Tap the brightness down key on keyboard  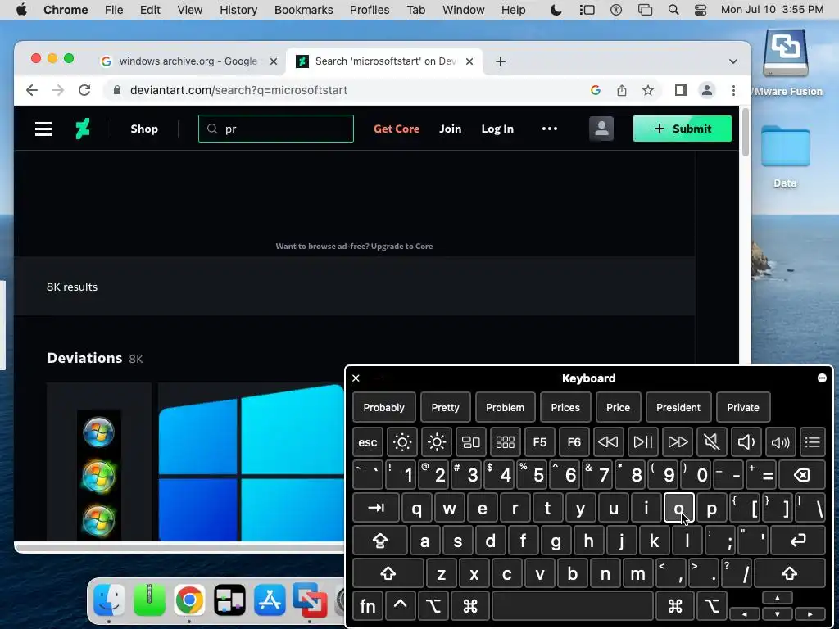(x=402, y=441)
